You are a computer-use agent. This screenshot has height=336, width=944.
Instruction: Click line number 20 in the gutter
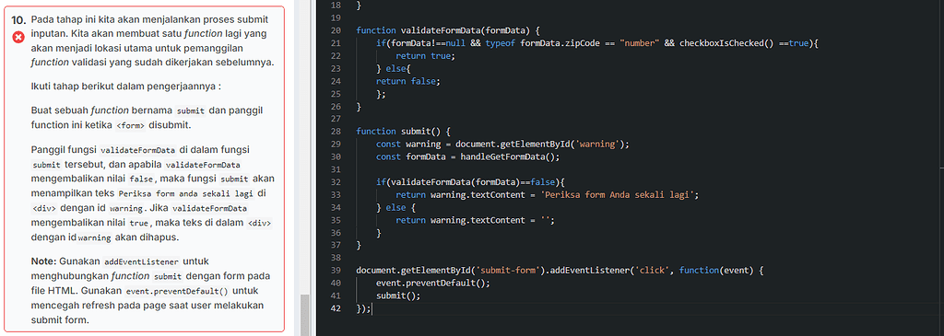point(336,30)
